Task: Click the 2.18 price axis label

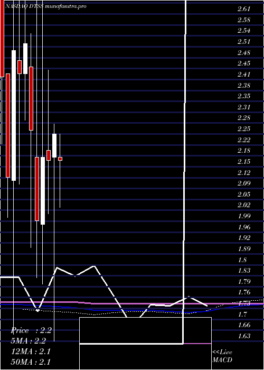Action: pyautogui.click(x=244, y=151)
